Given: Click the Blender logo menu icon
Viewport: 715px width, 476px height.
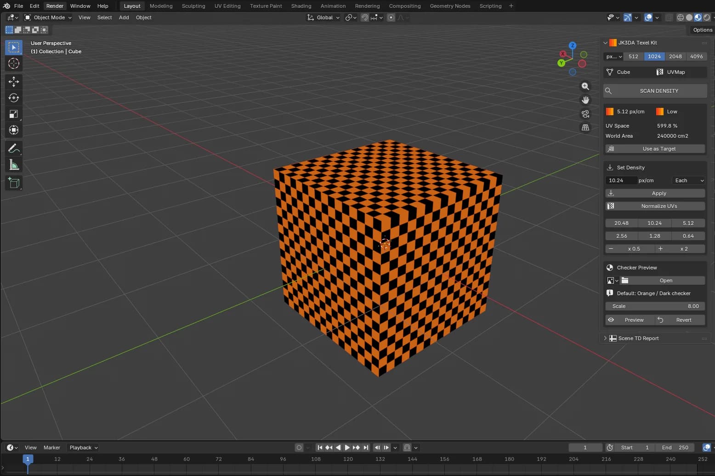Looking at the screenshot, I should point(6,6).
